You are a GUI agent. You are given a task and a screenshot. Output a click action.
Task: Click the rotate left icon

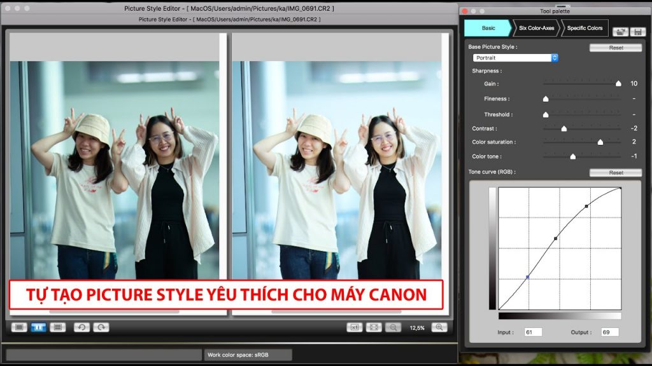point(83,327)
